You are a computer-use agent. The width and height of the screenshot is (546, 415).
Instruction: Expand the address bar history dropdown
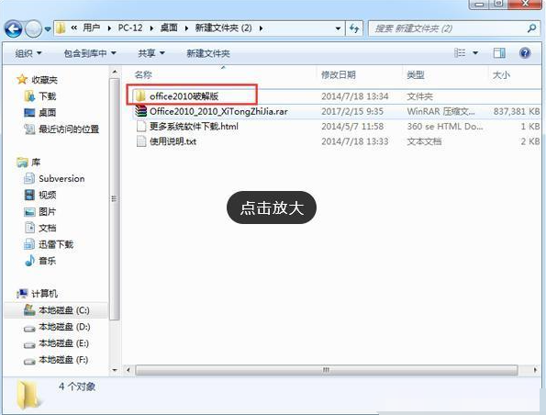pos(338,28)
